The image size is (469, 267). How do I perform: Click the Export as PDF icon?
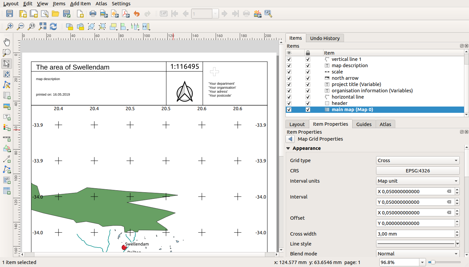click(126, 14)
